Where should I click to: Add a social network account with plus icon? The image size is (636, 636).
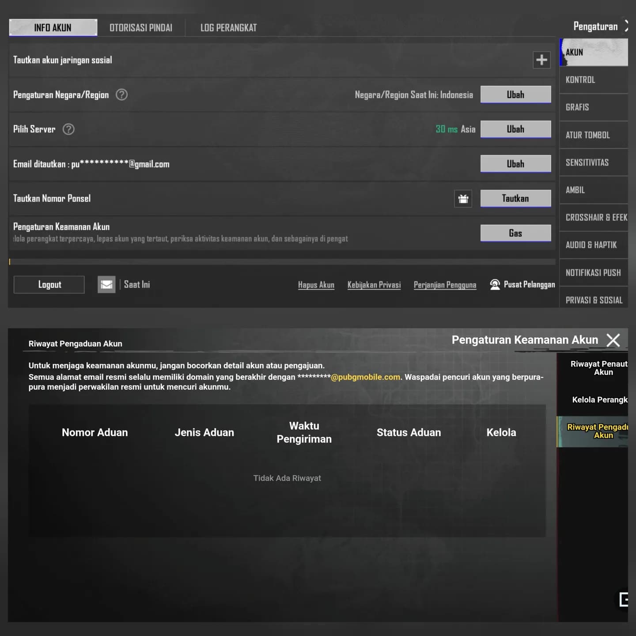coord(541,60)
